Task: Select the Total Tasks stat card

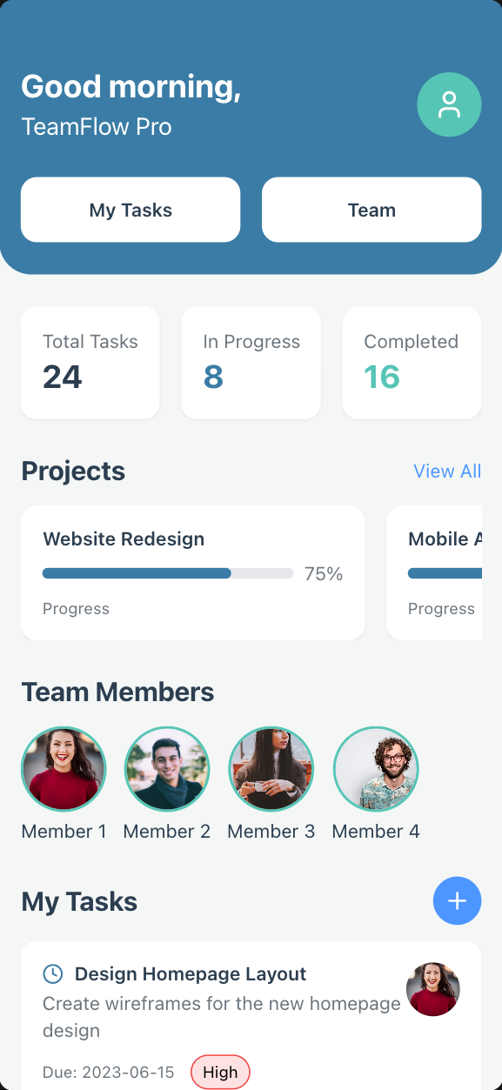Action: (90, 362)
